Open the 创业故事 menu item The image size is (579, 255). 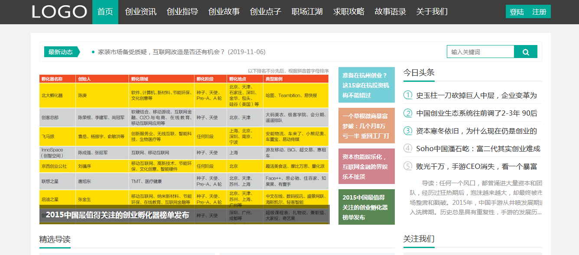[x=224, y=12]
